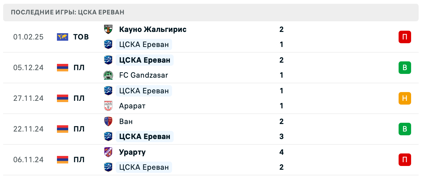Click the green В badge for 22.11.24
Image resolution: width=423 pixels, height=181 pixels.
click(x=405, y=129)
